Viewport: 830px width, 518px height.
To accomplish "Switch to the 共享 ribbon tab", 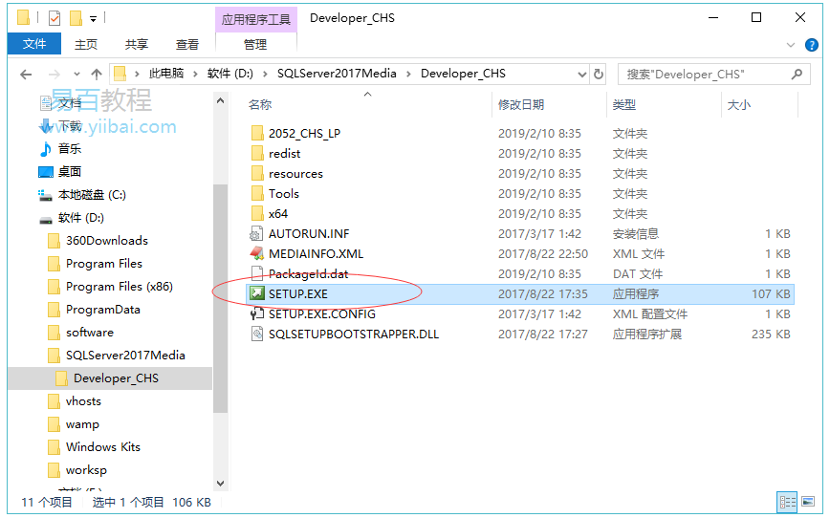I will 137,45.
